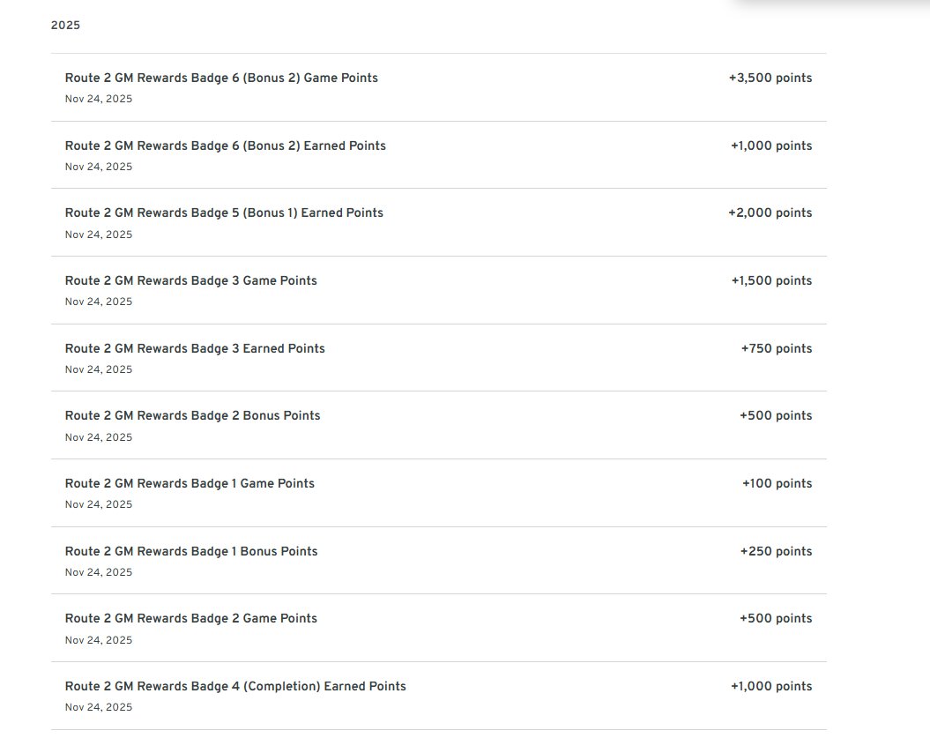Click date under Badge 4 Completion Earned Points

99,707
